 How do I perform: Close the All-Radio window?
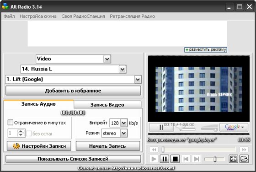pyautogui.click(x=249, y=7)
